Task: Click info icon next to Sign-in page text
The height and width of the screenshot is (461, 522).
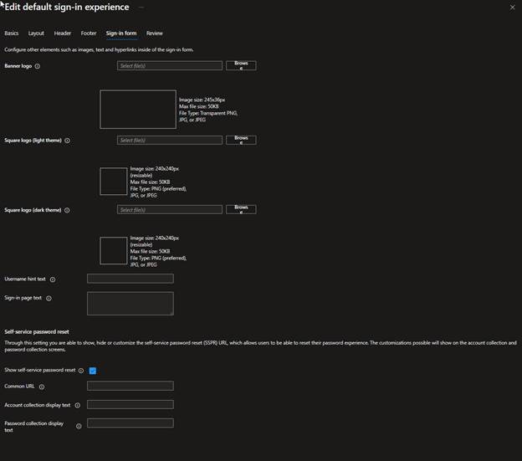Action: pyautogui.click(x=49, y=298)
